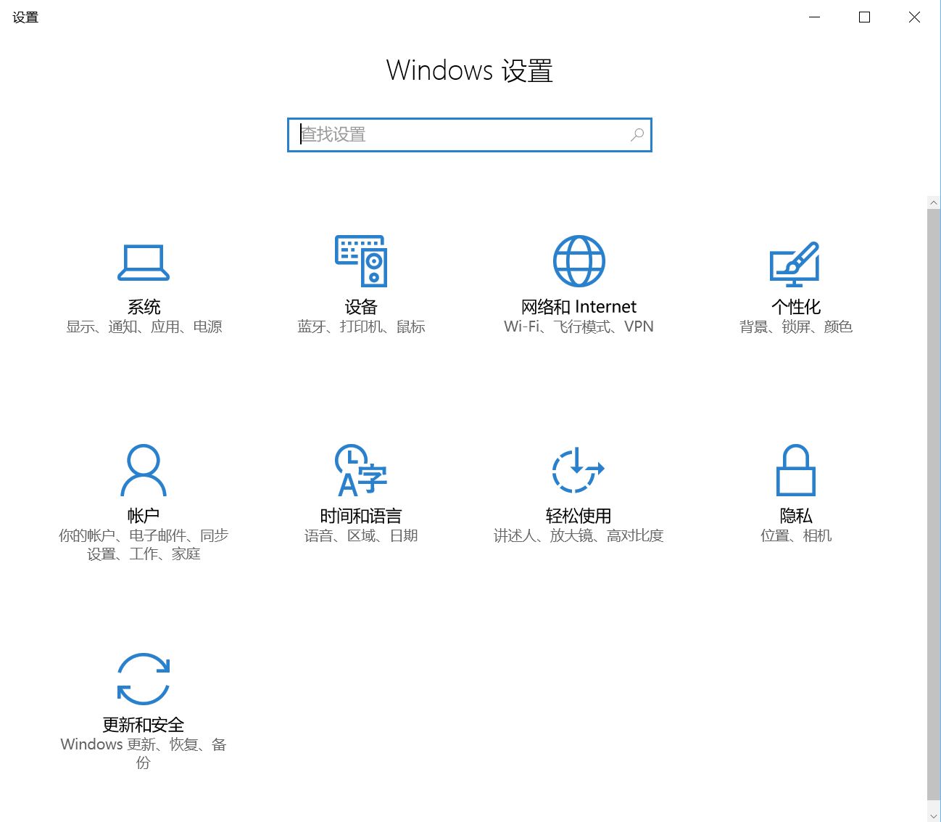Click the 网络和 Internet heading

click(579, 307)
